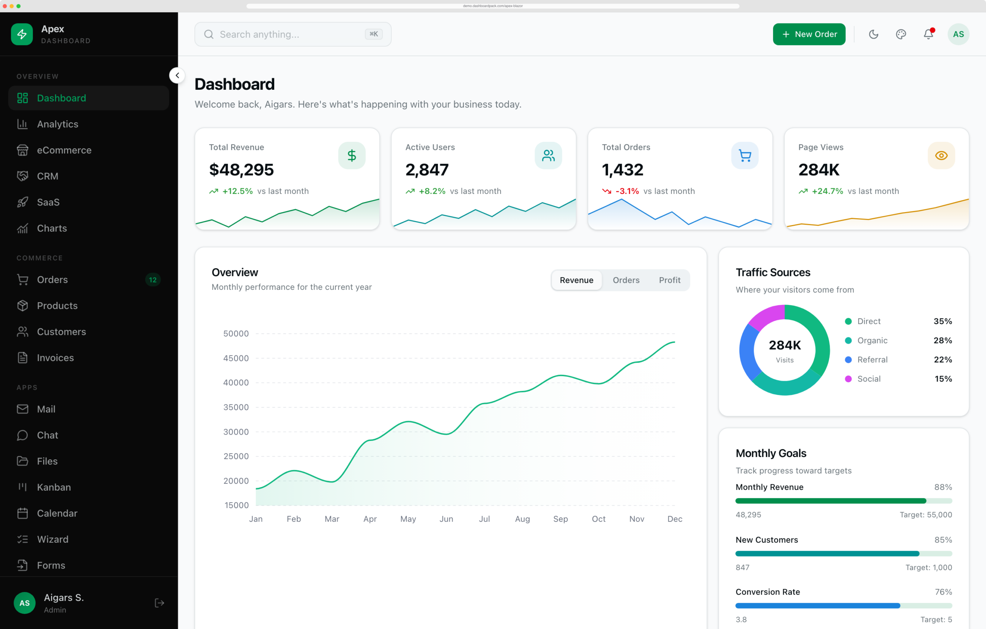
Task: Click the Dashboard page heading
Action: pos(235,84)
